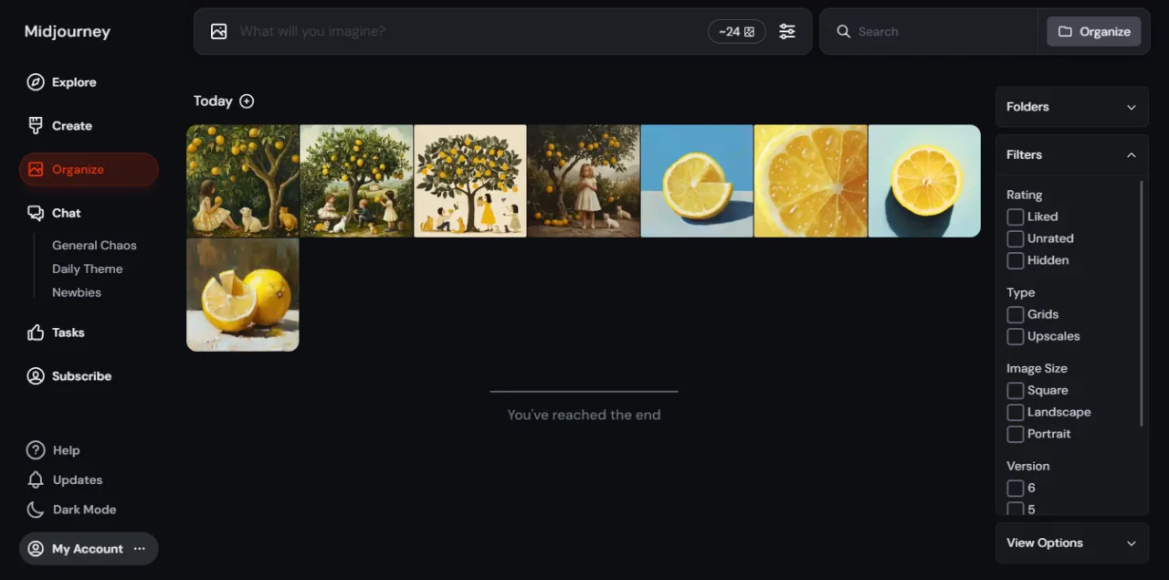Click the plus icon beside Today

tap(247, 101)
